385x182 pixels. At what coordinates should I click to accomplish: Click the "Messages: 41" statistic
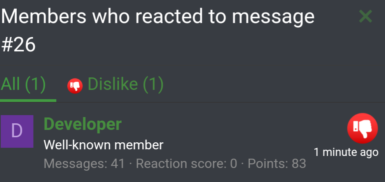pos(84,164)
